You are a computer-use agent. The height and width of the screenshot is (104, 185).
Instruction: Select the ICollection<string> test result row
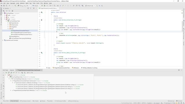click(x=49, y=85)
